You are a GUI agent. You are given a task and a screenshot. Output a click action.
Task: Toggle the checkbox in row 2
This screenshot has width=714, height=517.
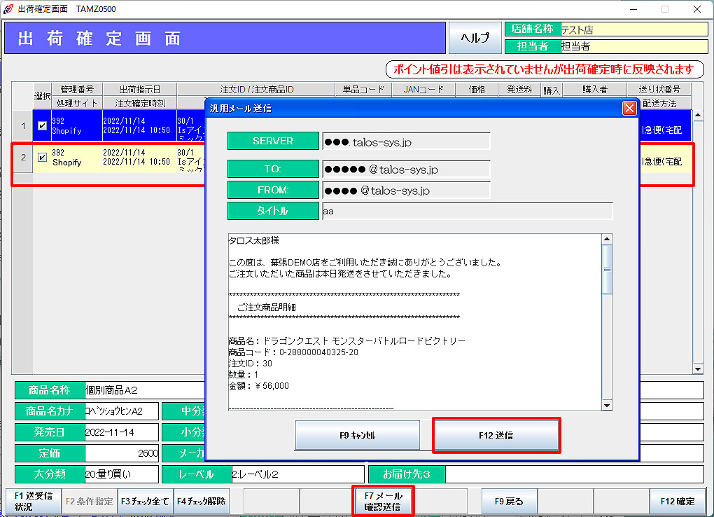tap(43, 158)
